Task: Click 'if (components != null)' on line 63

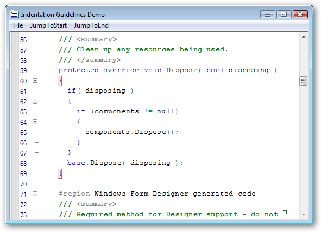Action: tap(127, 111)
